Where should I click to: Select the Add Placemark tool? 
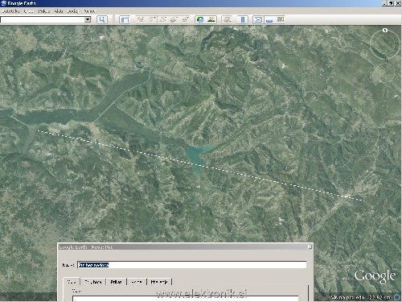pyautogui.click(x=141, y=19)
